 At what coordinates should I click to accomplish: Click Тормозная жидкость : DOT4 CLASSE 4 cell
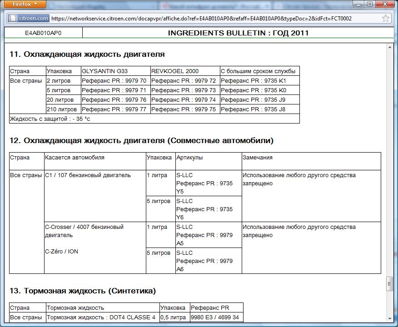pos(103,317)
